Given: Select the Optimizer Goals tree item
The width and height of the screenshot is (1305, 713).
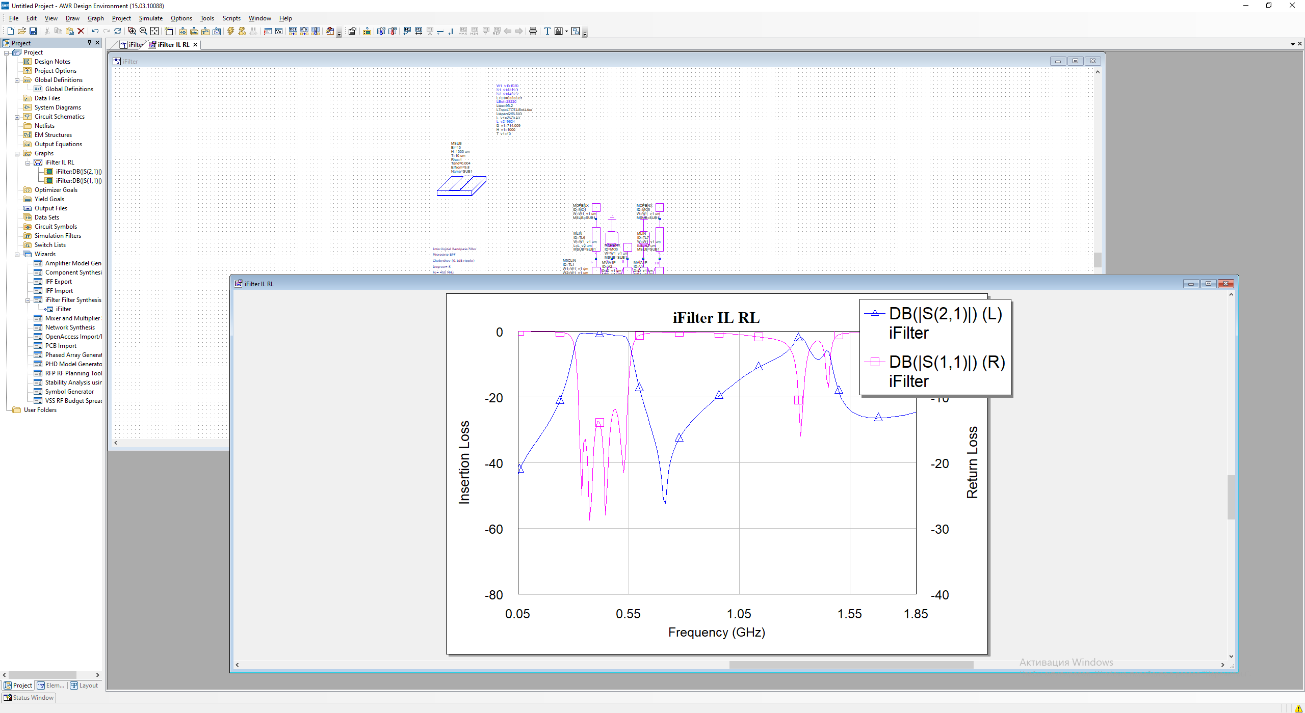Looking at the screenshot, I should [56, 190].
